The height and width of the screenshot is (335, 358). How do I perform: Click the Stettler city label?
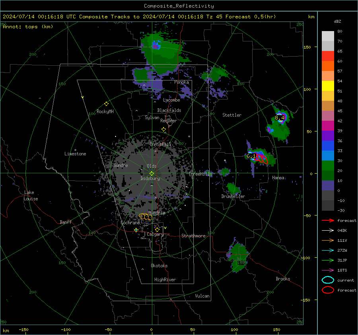[x=232, y=115]
